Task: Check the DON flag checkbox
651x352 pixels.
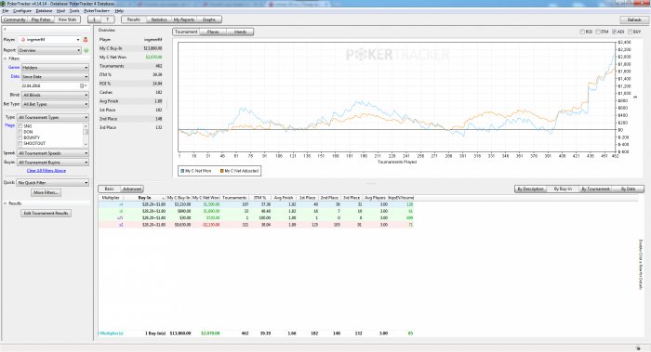Action: click(20, 132)
